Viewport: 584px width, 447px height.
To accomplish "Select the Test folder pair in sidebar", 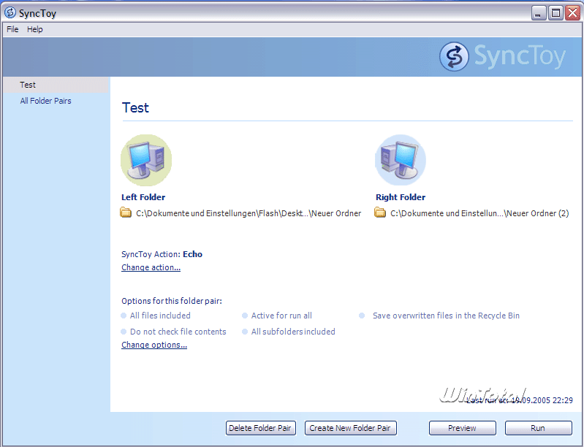I will (56, 85).
